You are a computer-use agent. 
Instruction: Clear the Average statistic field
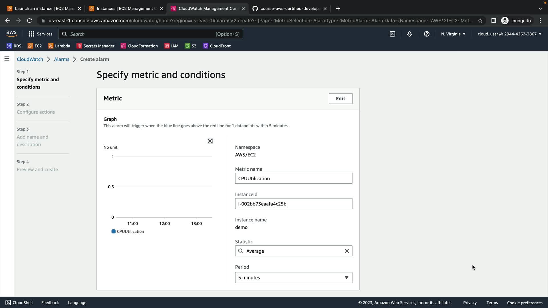[347, 251]
